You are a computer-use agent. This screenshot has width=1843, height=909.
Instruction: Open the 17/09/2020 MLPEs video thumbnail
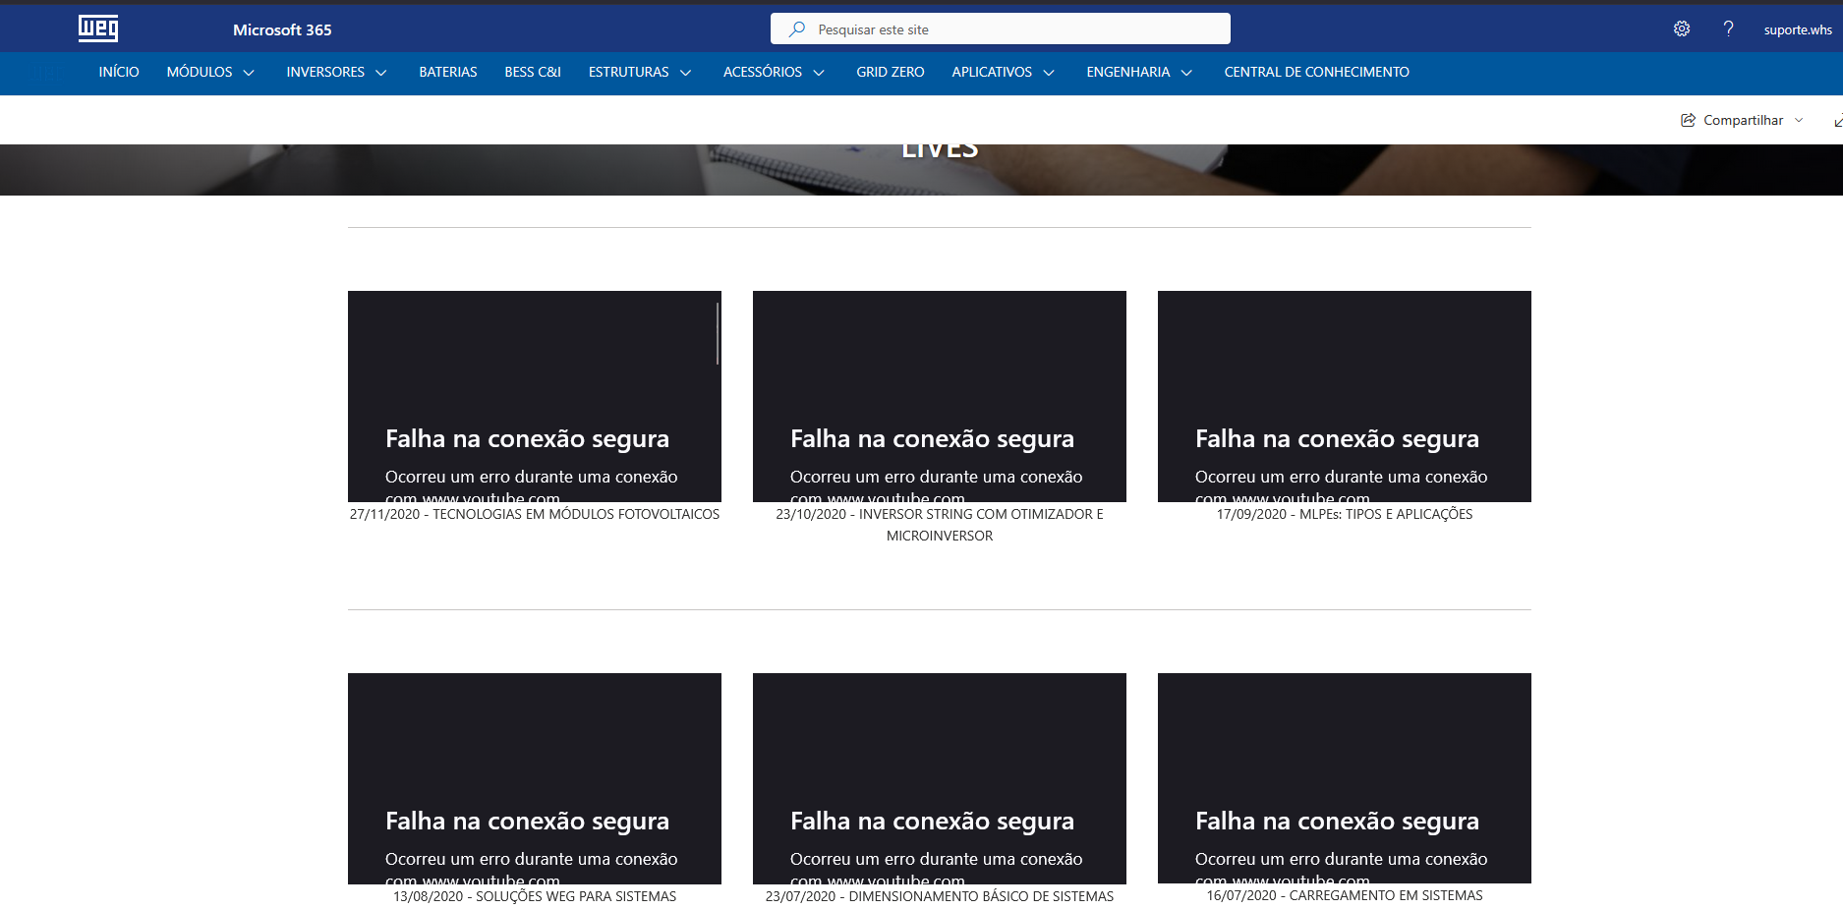point(1344,396)
